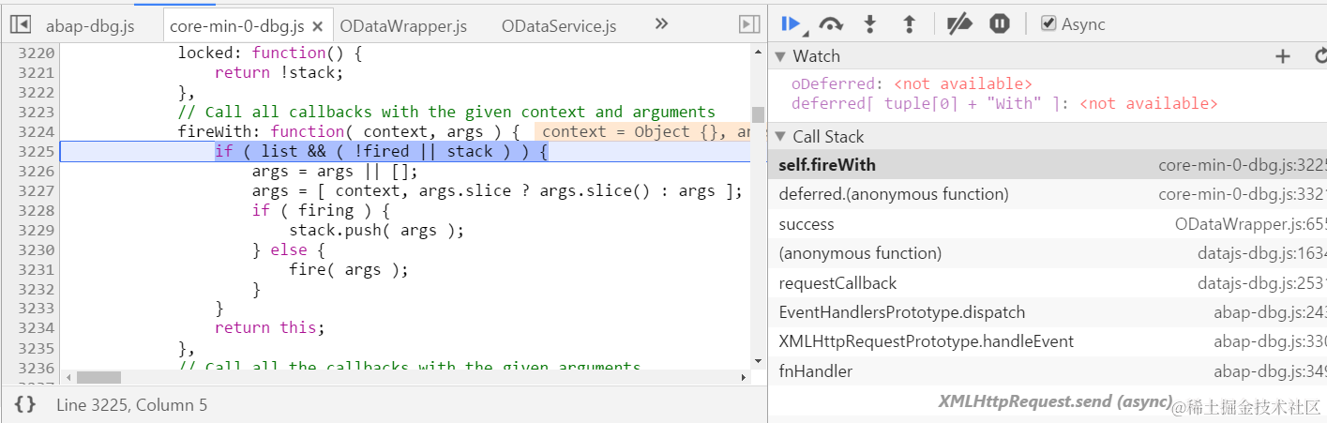Open the ODataService.js tab

point(559,26)
